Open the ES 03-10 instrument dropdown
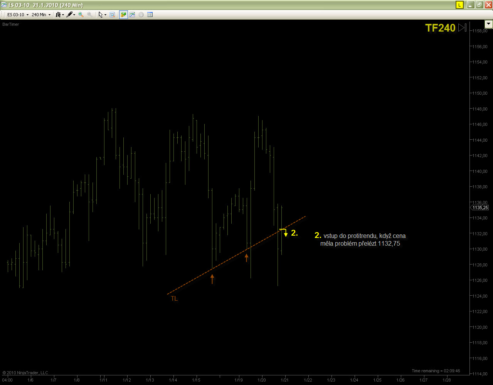493x385 pixels. [x=18, y=15]
